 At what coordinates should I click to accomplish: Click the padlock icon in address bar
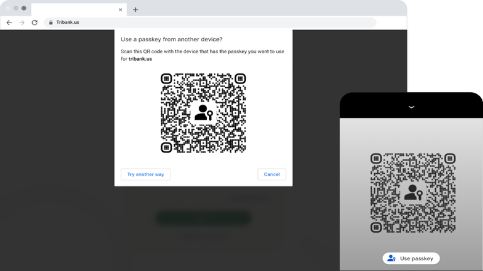click(51, 23)
